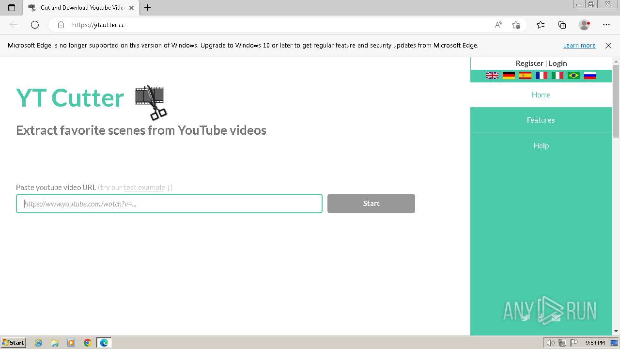Open a new browser tab
This screenshot has width=620, height=349.
coord(148,8)
